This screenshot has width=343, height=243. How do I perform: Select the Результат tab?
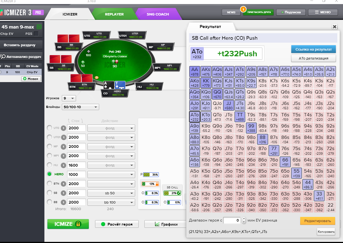(210, 27)
